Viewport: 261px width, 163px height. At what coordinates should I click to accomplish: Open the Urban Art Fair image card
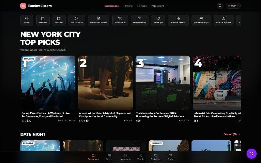pos(217,83)
